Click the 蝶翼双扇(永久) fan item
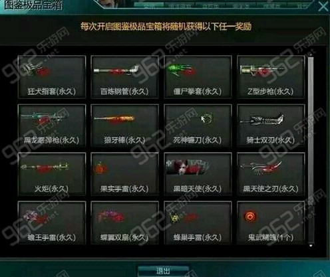Screen dimensions: 330x277 (x=124, y=223)
